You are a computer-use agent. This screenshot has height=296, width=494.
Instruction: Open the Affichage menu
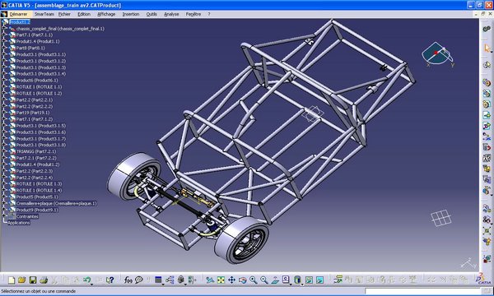pos(106,14)
